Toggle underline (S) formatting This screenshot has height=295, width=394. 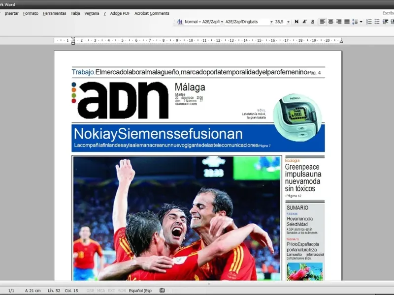[x=313, y=22]
